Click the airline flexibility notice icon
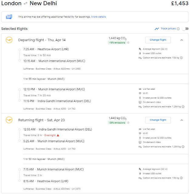 [x=9, y=17]
